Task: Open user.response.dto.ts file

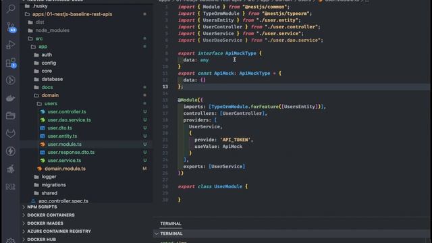Action: (x=71, y=152)
